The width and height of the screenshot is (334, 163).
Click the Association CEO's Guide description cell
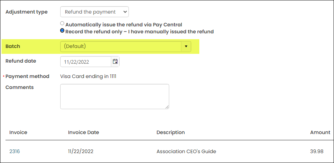[x=186, y=152]
